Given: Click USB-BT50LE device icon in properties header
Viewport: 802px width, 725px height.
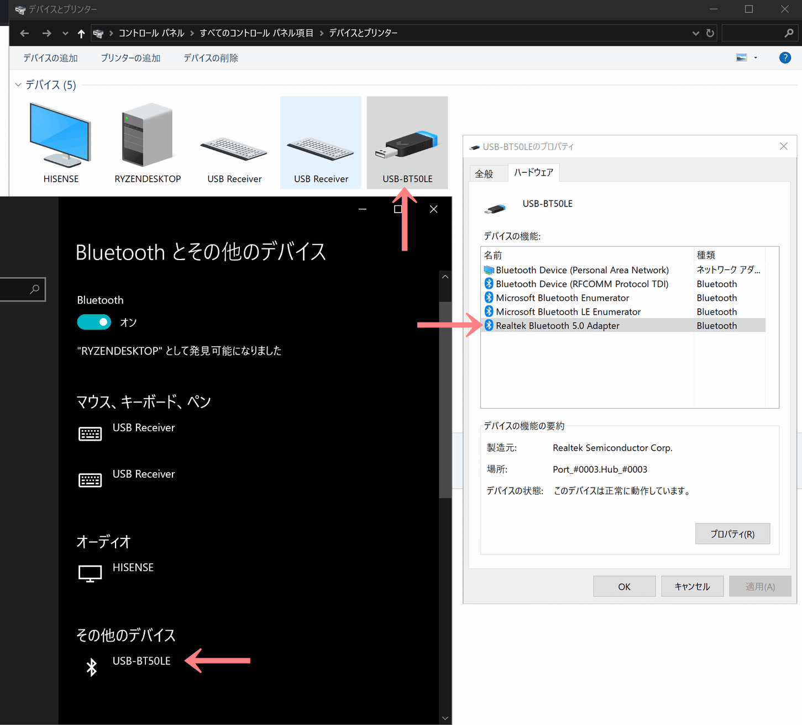Looking at the screenshot, I should point(495,209).
